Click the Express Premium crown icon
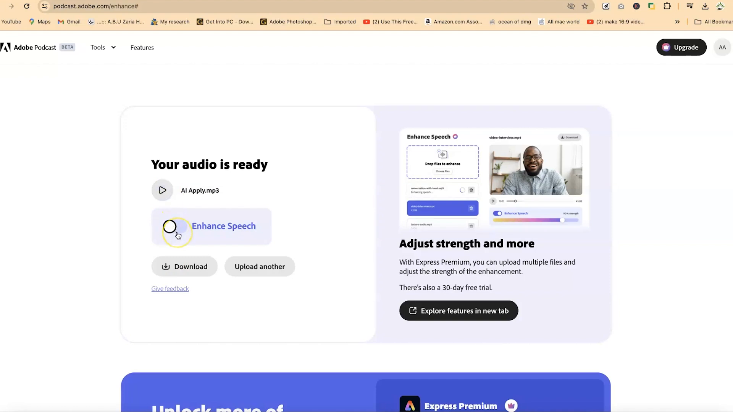Screen dimensions: 733x412 click(x=511, y=406)
